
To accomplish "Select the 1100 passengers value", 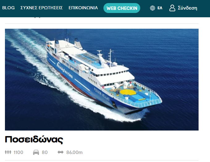I will [x=18, y=152].
